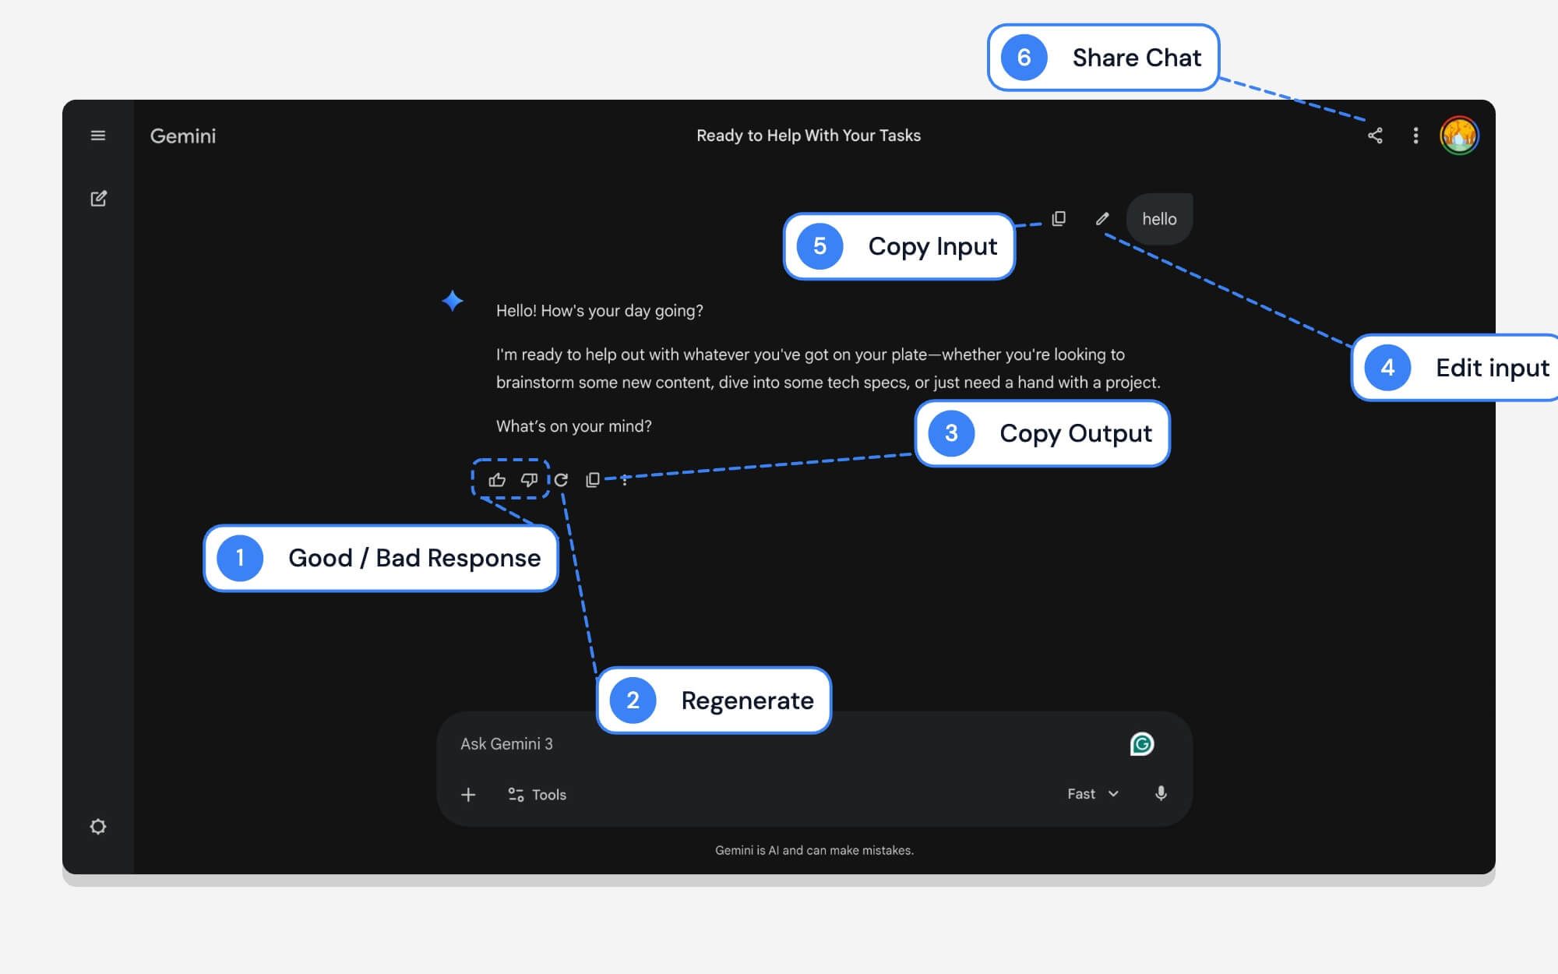Image resolution: width=1558 pixels, height=974 pixels.
Task: Open more options under the response
Action: click(x=623, y=480)
